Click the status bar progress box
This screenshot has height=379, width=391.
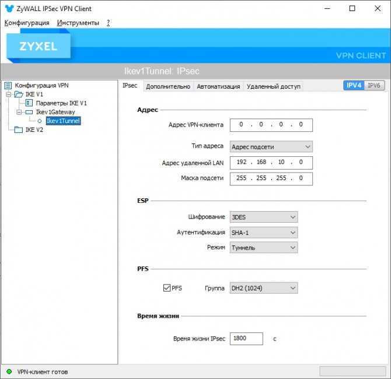point(352,371)
